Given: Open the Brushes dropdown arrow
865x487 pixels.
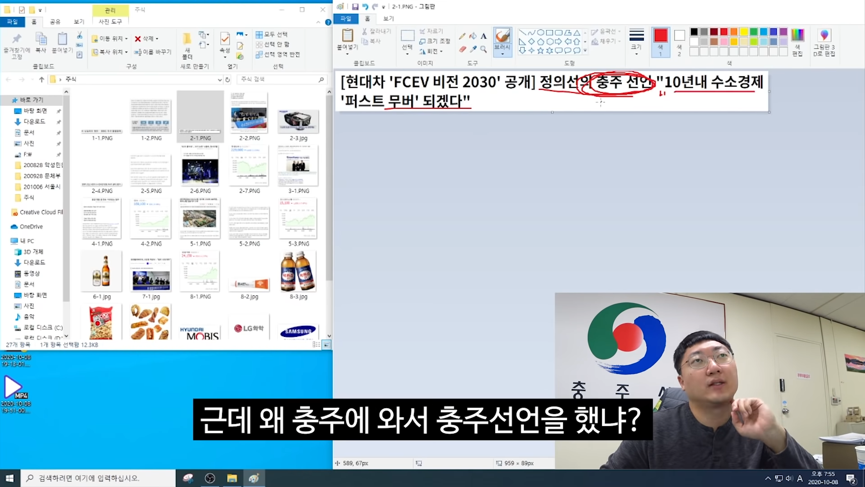Looking at the screenshot, I should pos(502,54).
